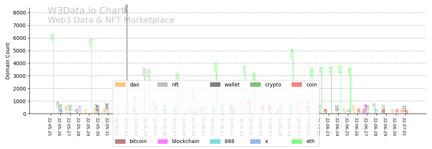
Task: Click the 7988 wallet peak value label
Action: (x=126, y=9)
